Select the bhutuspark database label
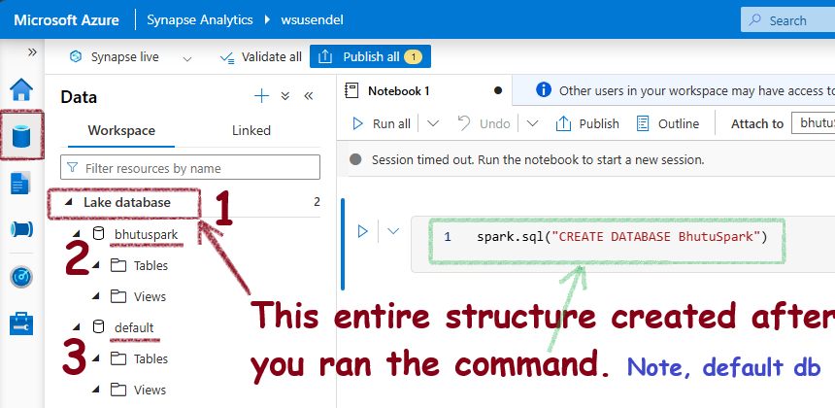 (147, 234)
